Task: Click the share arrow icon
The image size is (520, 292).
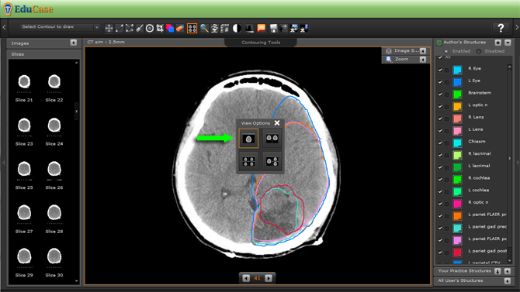Action: coord(283,29)
